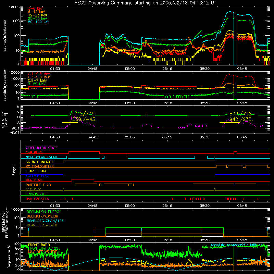Click the A0.01 y-axis value in GOES panel
274x274 pixels.
pos(14,133)
